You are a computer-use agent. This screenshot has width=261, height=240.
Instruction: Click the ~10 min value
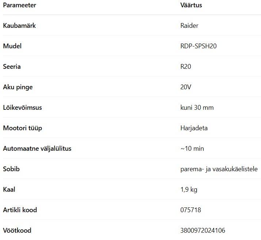192,149
